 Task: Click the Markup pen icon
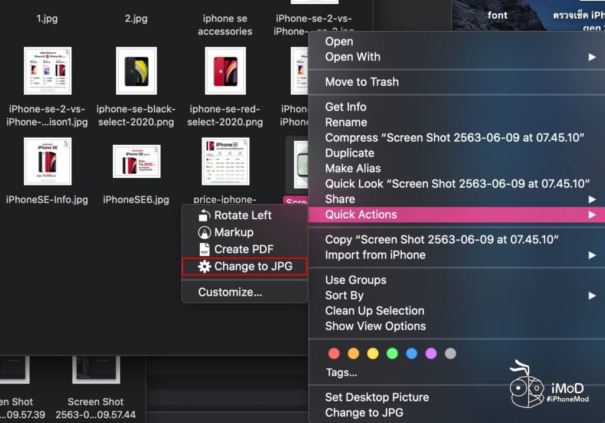coord(204,233)
